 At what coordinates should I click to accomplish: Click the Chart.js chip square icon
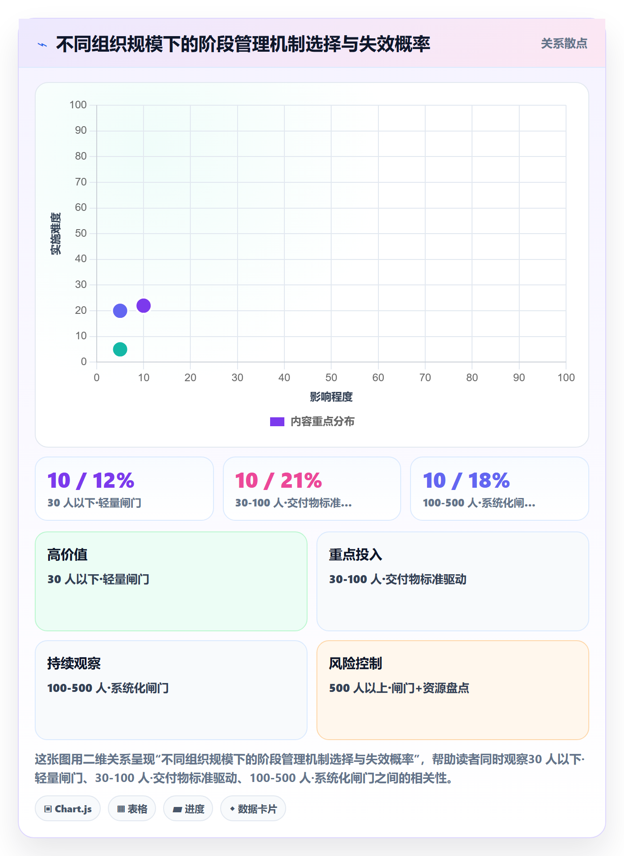[48, 809]
